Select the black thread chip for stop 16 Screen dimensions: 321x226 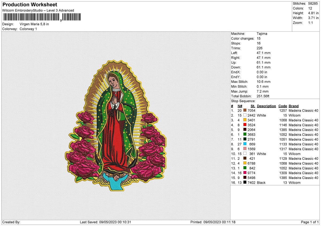coord(245,183)
